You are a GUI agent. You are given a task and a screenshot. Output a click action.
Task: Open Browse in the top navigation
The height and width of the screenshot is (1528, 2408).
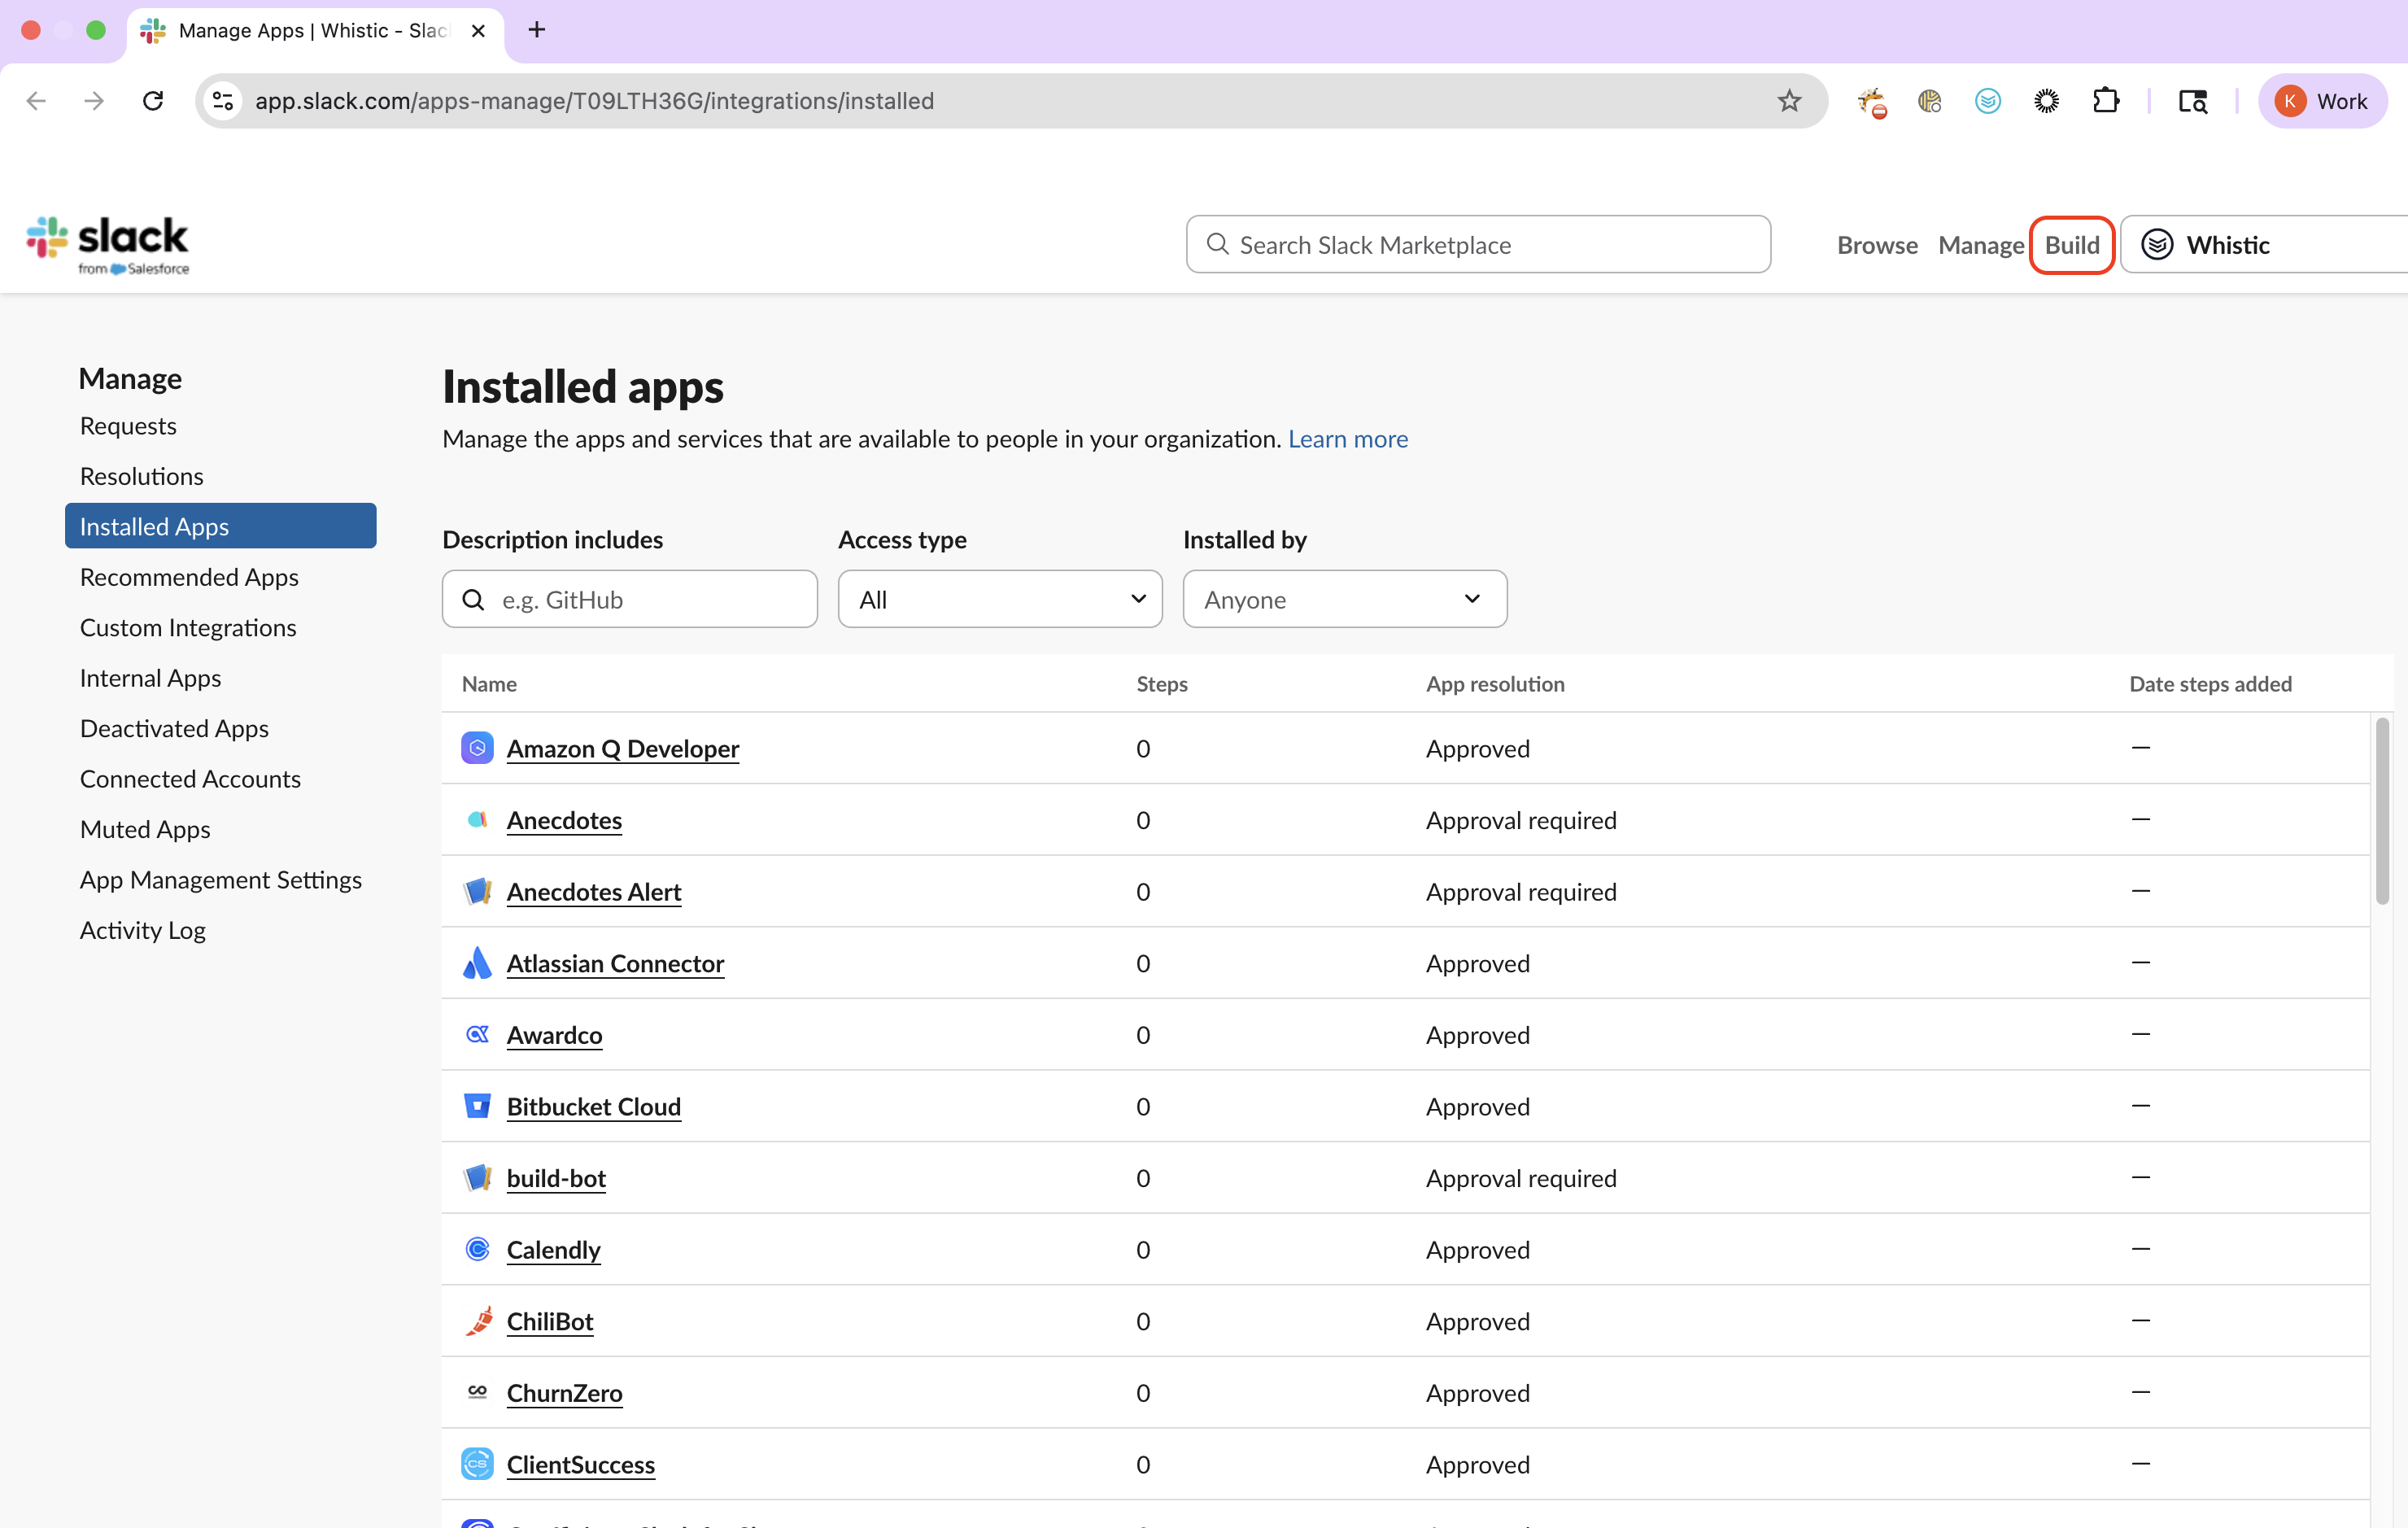click(1877, 245)
